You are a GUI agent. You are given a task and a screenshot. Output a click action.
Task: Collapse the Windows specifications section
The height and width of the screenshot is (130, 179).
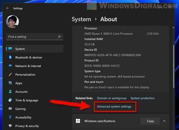[x=164, y=121]
